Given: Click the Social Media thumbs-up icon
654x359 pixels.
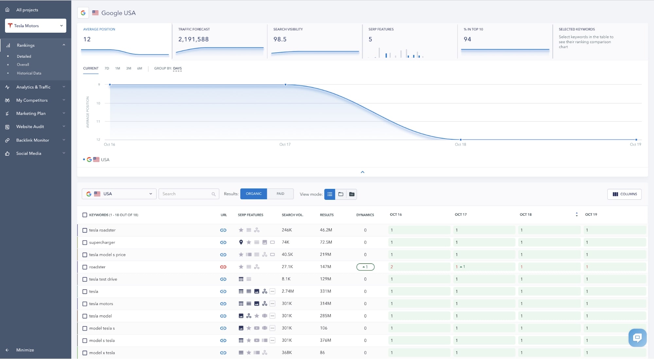Looking at the screenshot, I should [x=7, y=153].
